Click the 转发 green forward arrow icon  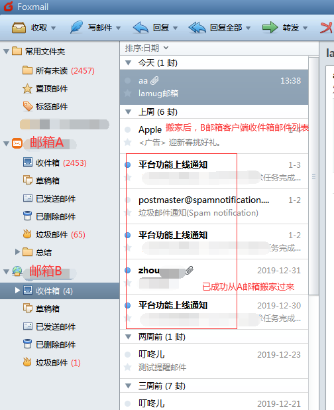point(270,27)
